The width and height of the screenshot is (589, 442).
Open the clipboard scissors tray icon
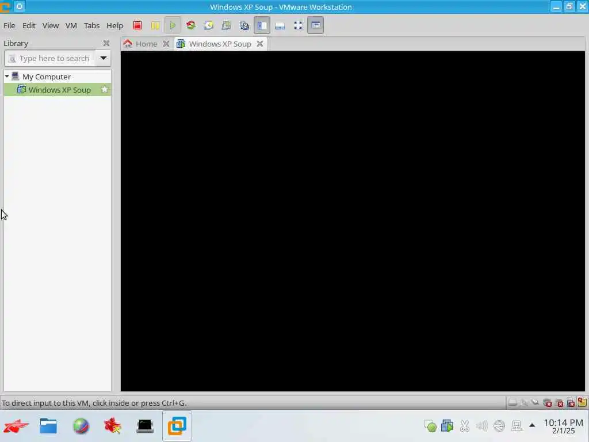click(465, 426)
